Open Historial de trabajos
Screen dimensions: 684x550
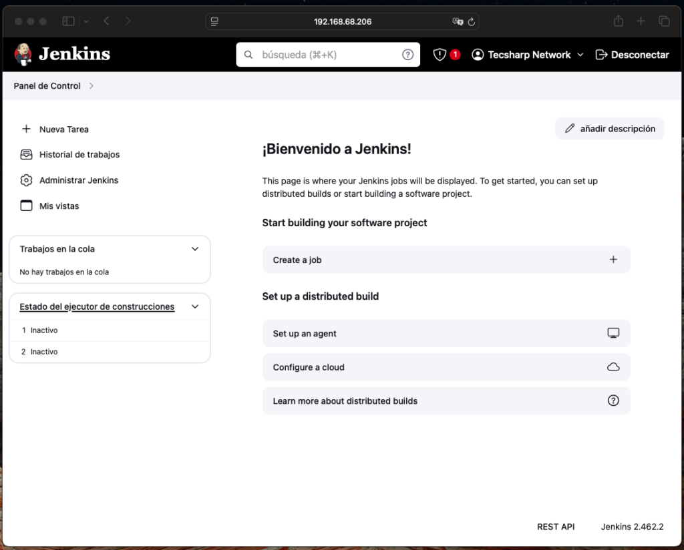point(79,155)
